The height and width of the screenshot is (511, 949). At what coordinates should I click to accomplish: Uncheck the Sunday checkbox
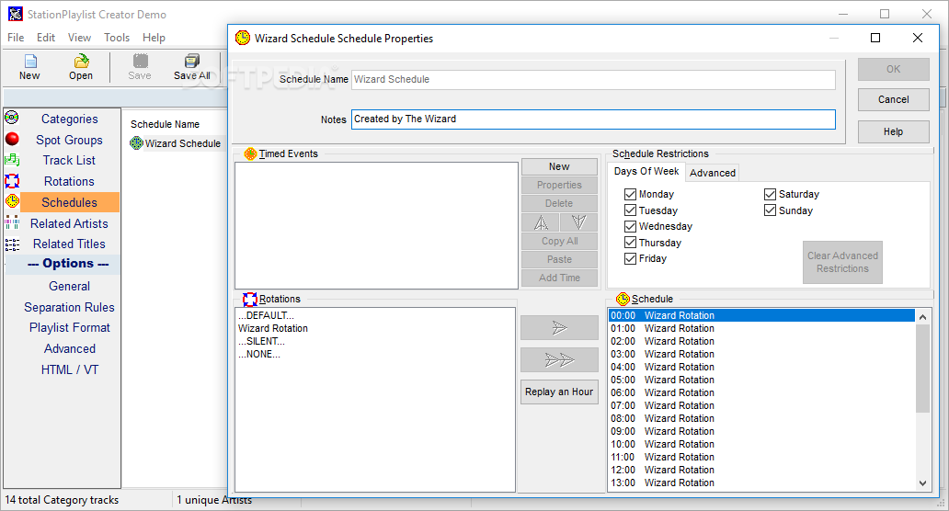(x=770, y=210)
